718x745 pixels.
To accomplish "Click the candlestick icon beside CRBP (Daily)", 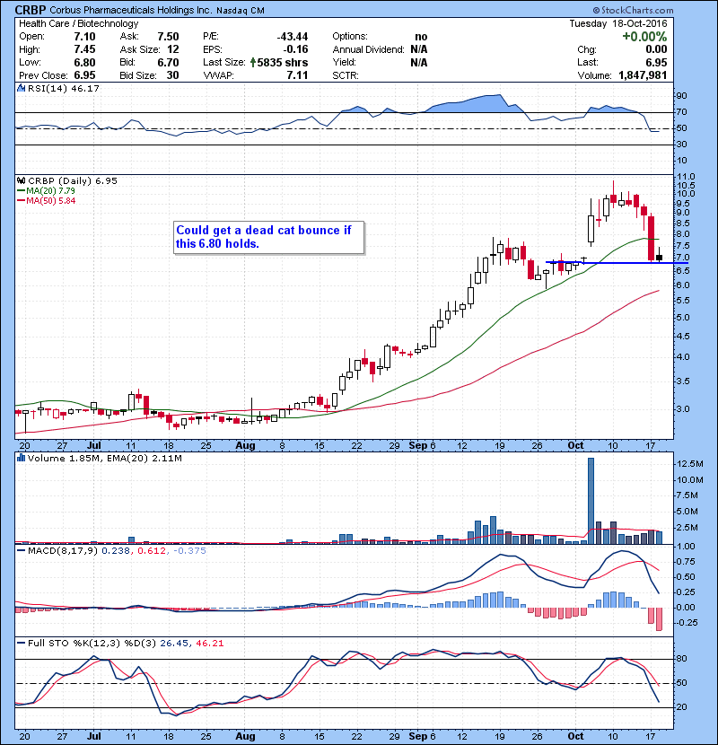I will pos(21,180).
